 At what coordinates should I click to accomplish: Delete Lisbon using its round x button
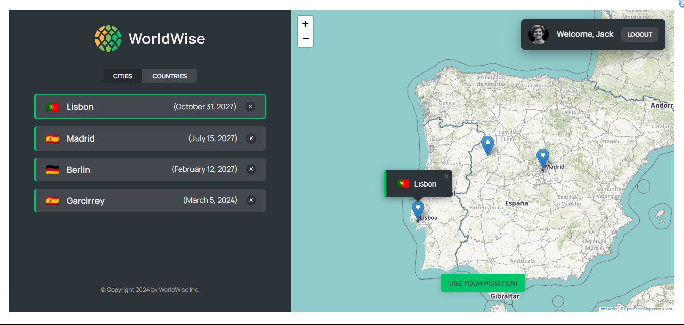[x=250, y=107]
